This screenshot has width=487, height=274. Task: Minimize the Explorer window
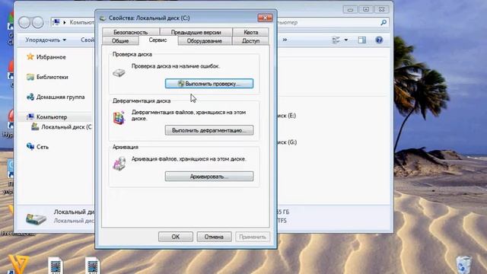pos(350,9)
